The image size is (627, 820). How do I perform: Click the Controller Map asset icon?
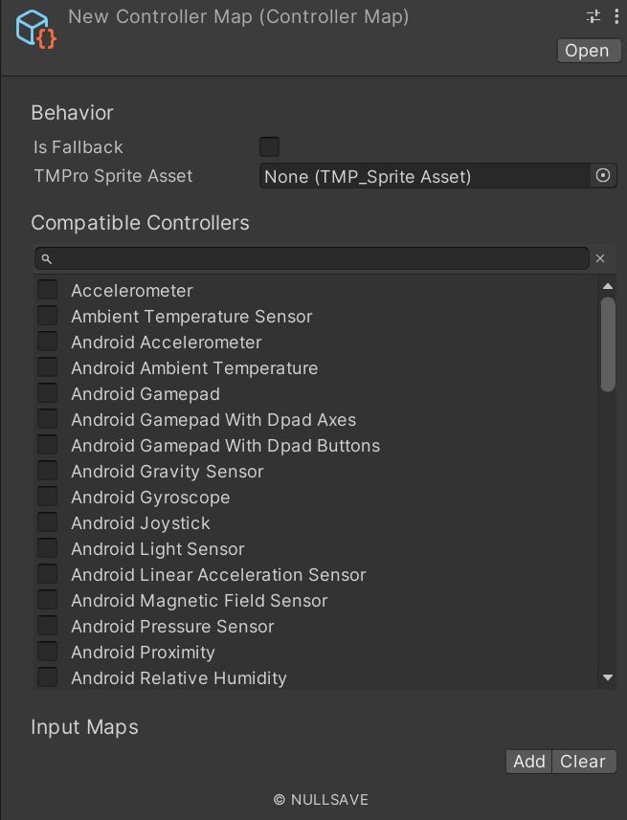click(35, 31)
